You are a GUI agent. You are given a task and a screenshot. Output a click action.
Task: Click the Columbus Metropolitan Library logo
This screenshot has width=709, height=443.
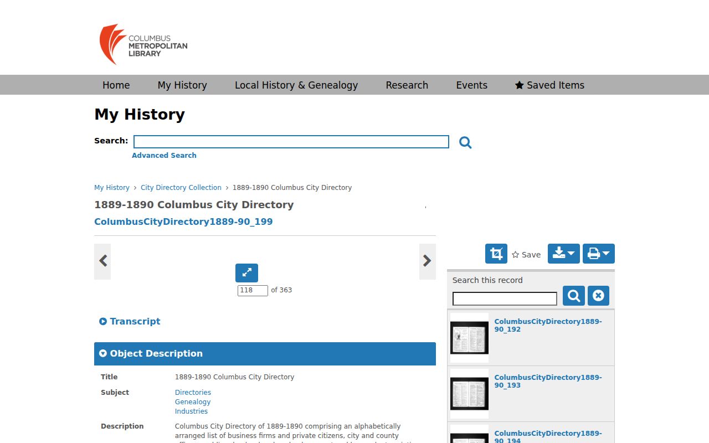pos(143,44)
